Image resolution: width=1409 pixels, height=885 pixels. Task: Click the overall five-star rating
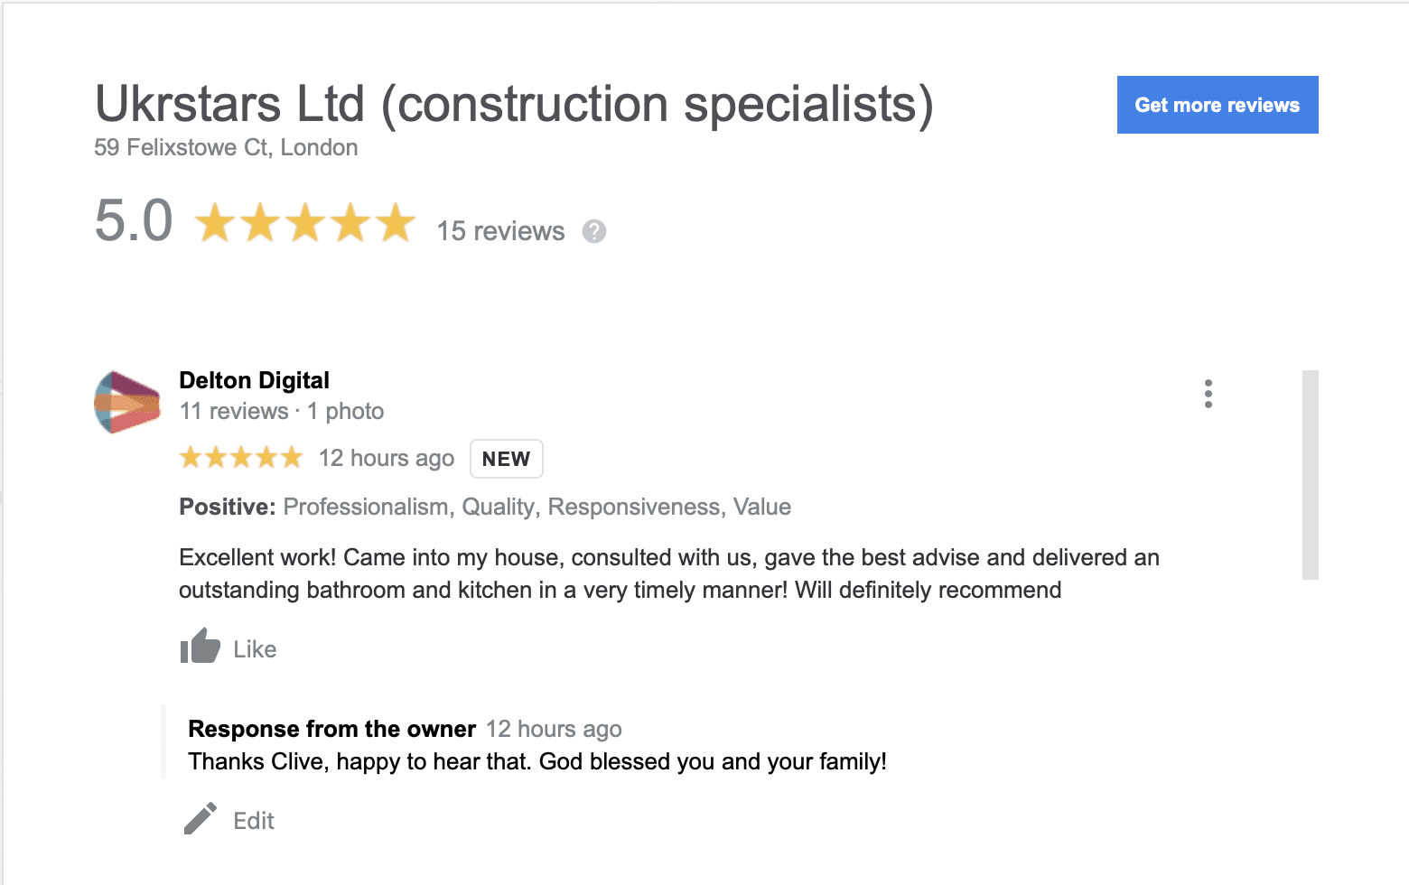click(305, 223)
